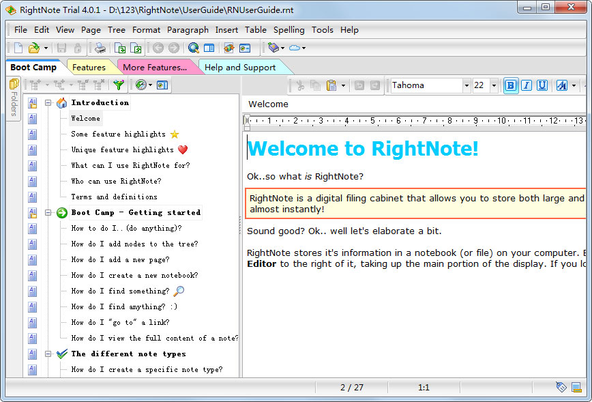The image size is (592, 402).
Task: Toggle Italic formatting
Action: click(527, 85)
